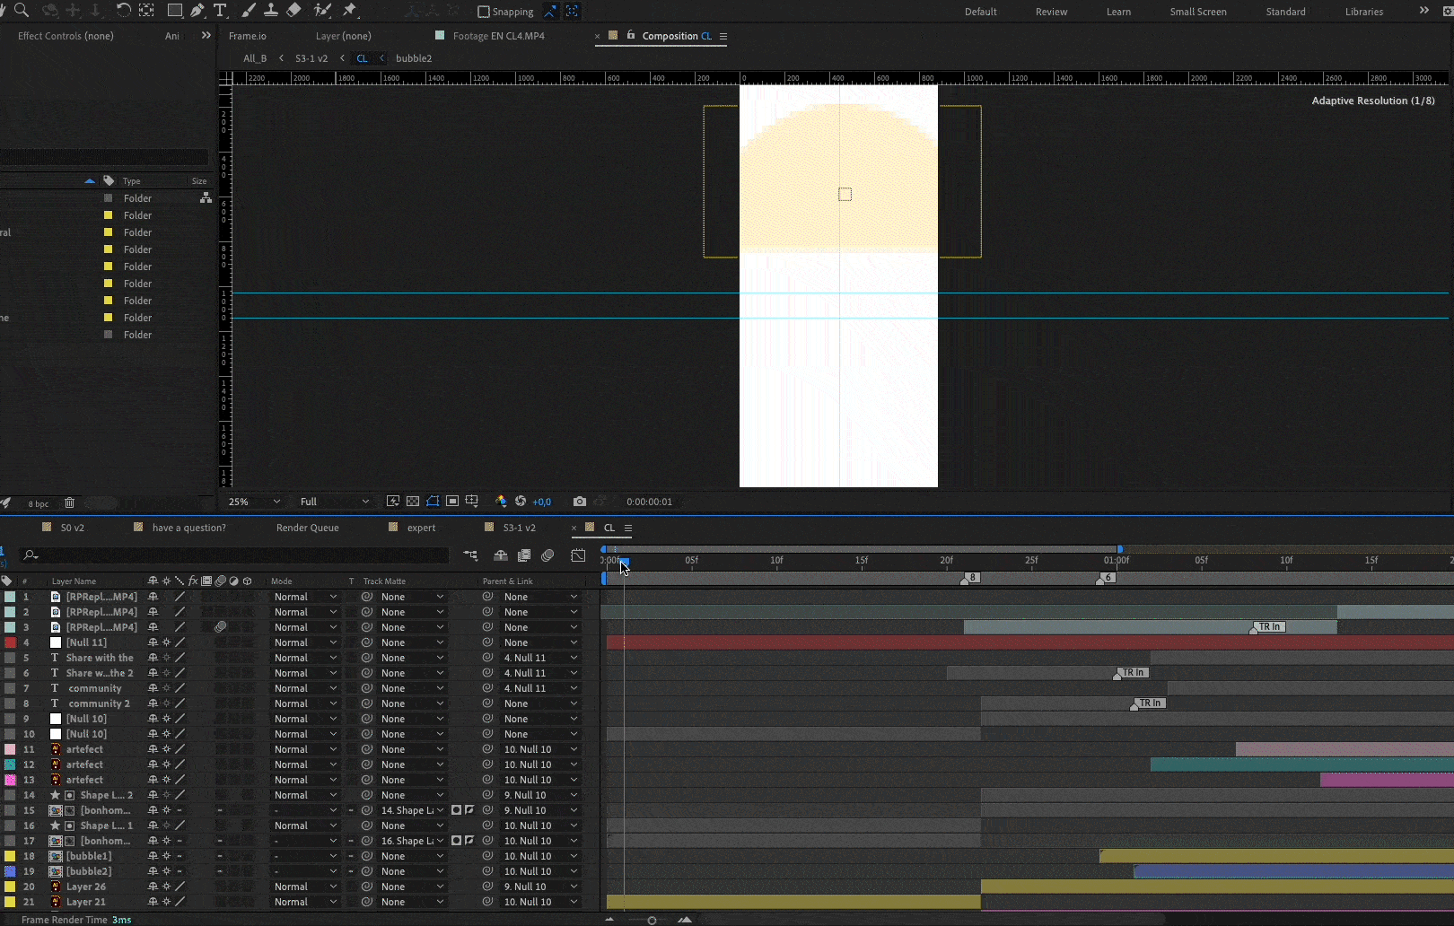The image size is (1454, 926).
Task: Toggle the transparency grid in the viewer
Action: coord(413,502)
